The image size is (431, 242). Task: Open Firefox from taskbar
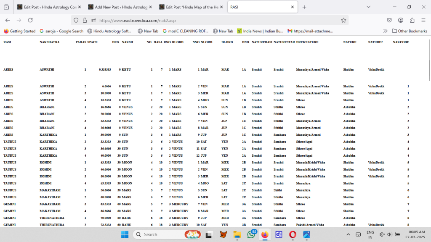click(x=265, y=234)
